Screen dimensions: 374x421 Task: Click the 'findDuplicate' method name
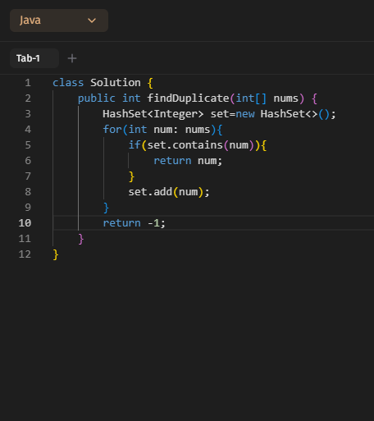click(x=188, y=98)
